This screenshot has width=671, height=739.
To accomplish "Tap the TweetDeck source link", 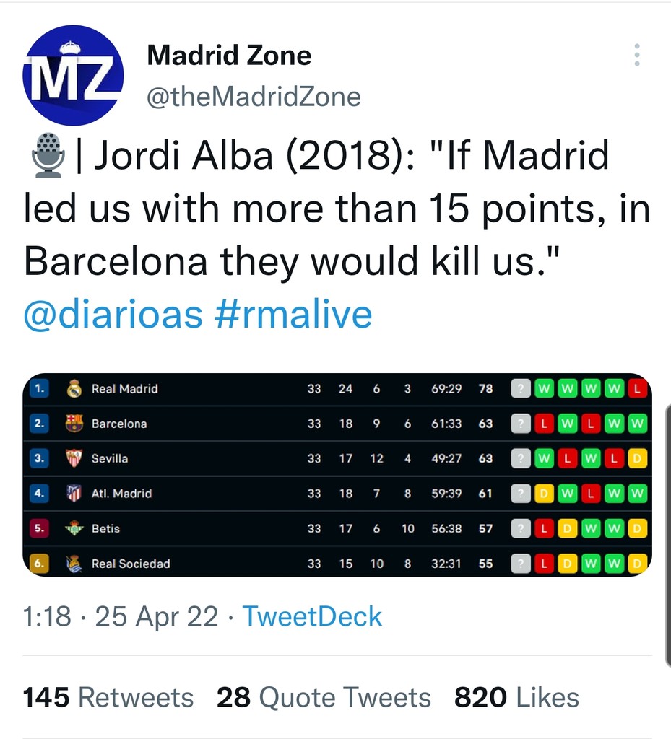I will (x=312, y=616).
